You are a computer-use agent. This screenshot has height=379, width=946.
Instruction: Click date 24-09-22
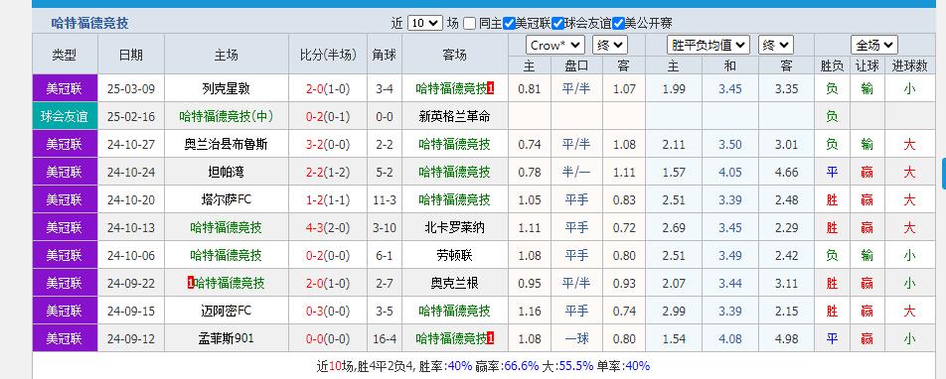(x=131, y=283)
